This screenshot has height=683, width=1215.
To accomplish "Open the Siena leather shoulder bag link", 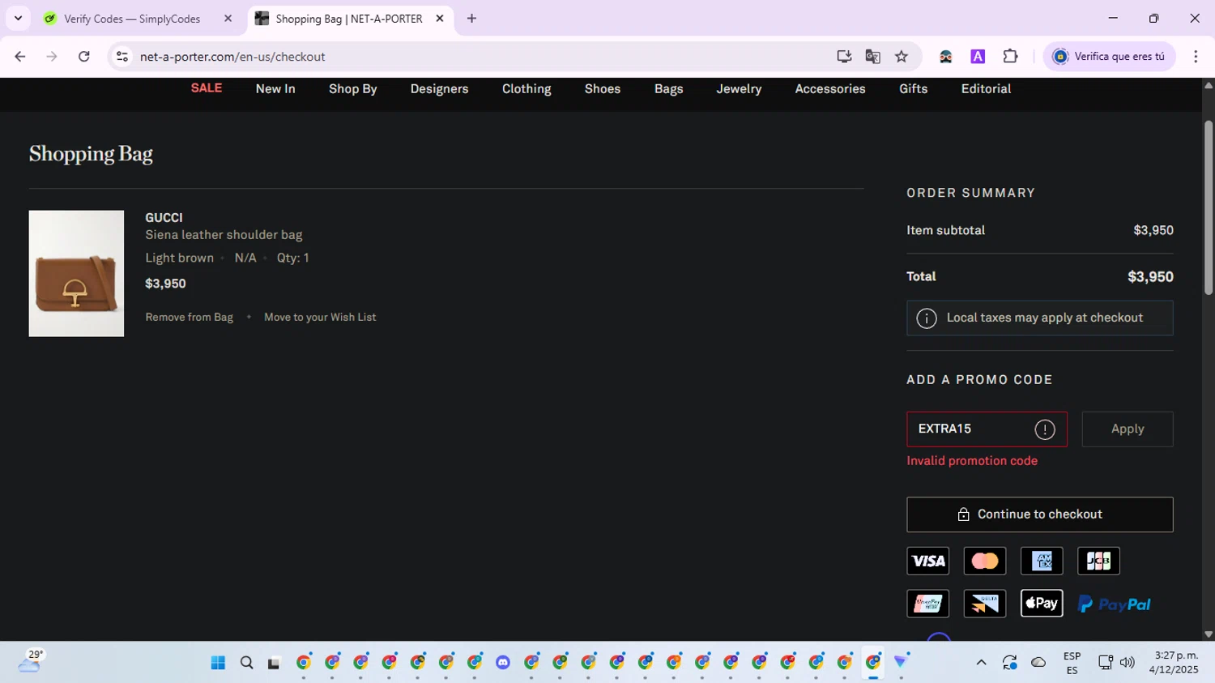I will (224, 235).
